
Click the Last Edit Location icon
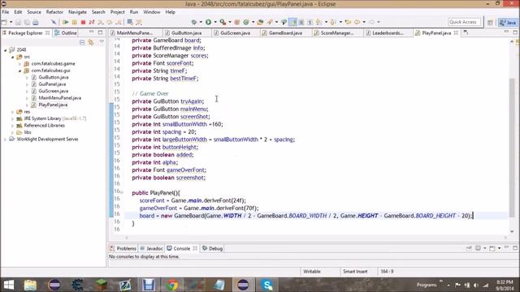348,22
